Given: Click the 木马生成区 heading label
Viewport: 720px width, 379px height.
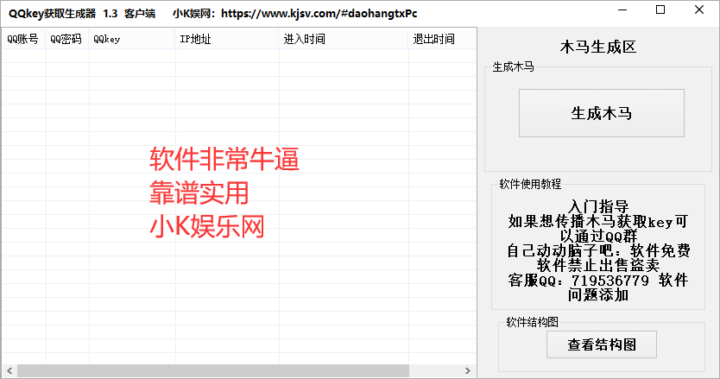Looking at the screenshot, I should [598, 47].
